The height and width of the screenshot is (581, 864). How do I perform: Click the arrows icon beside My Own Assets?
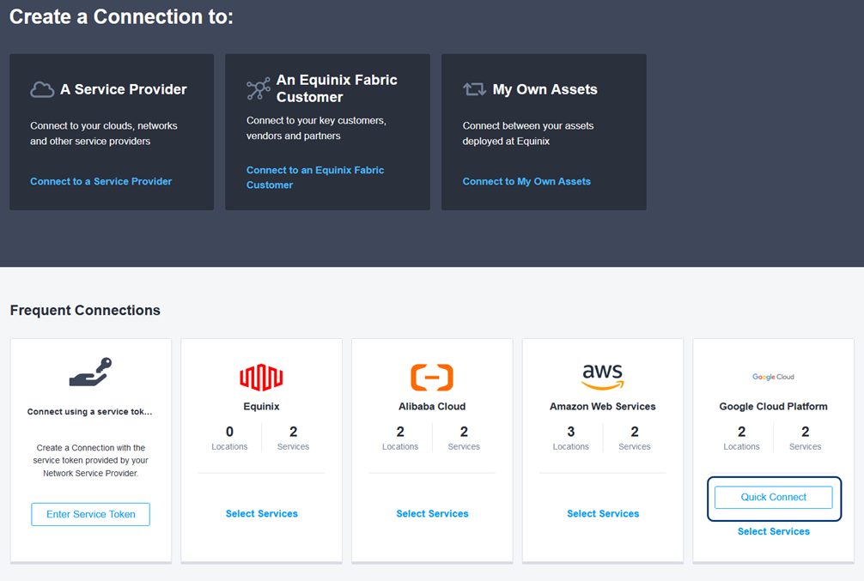[474, 89]
